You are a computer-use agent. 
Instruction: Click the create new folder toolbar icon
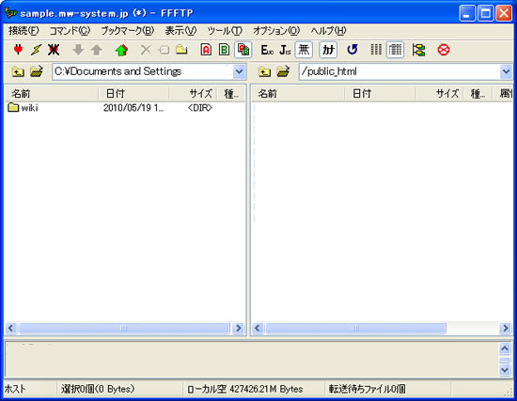pos(181,50)
